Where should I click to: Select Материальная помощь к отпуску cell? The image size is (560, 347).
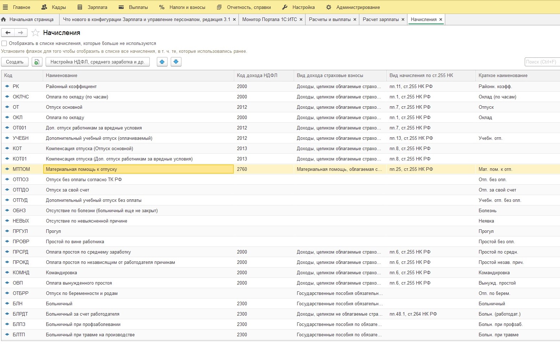tap(138, 169)
